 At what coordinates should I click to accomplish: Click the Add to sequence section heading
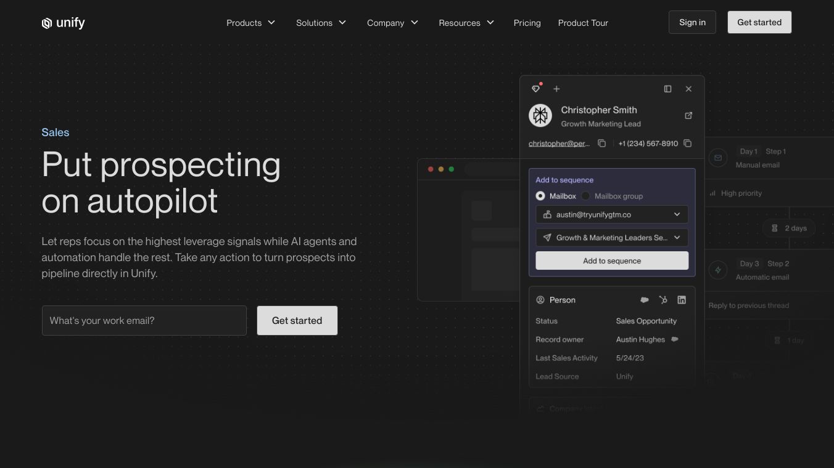tap(564, 180)
